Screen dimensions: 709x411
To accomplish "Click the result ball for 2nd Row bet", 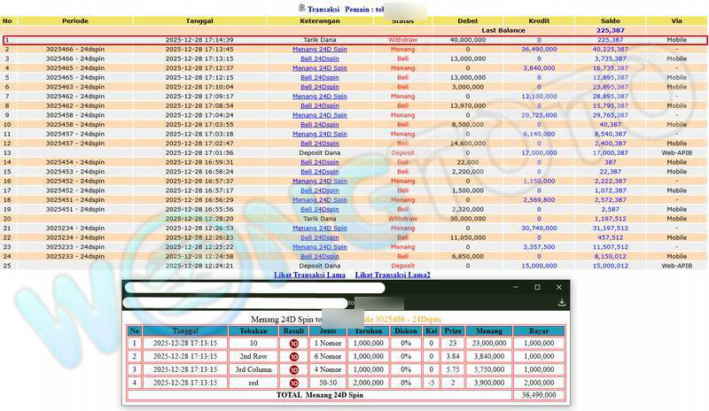I will point(294,356).
